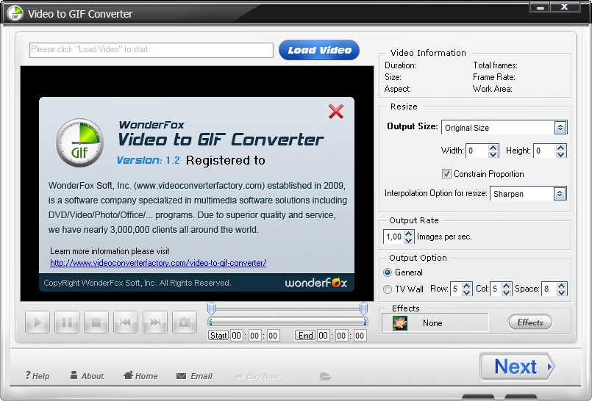
Task: Click the Height input field
Action: click(x=544, y=151)
